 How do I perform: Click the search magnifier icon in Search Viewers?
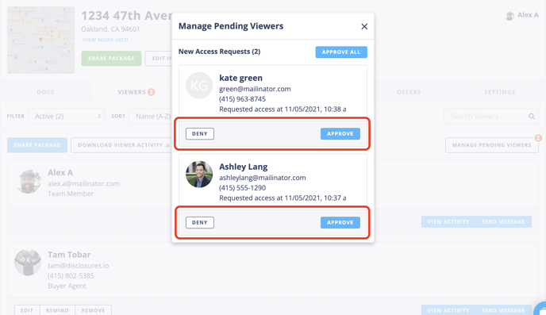(532, 117)
